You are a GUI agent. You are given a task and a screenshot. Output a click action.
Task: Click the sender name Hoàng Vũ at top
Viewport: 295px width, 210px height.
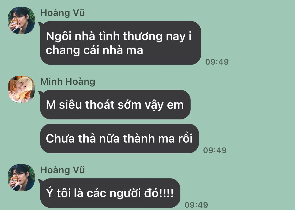point(62,13)
